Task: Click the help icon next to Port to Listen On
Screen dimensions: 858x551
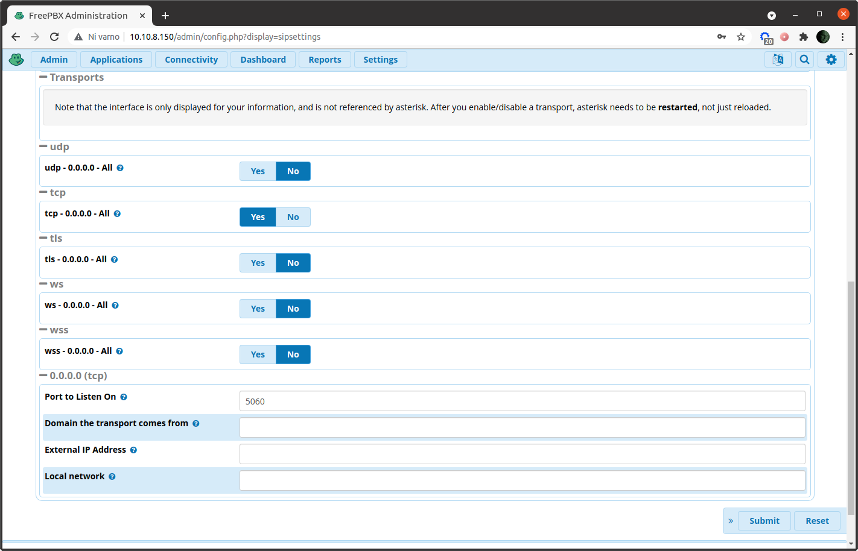Action: [x=124, y=397]
